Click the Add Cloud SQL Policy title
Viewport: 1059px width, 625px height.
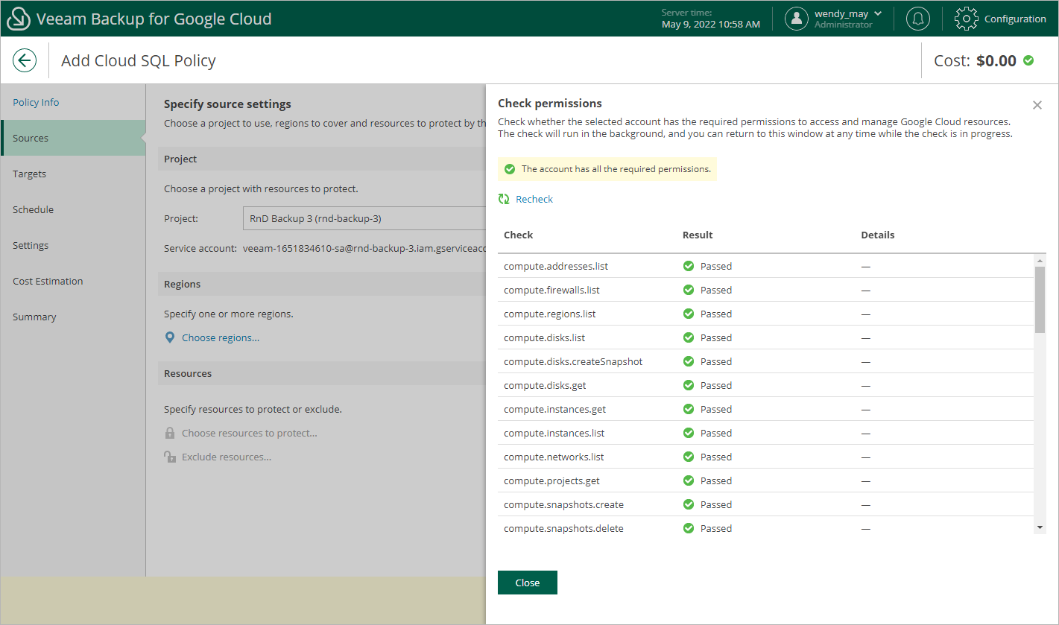tap(139, 60)
